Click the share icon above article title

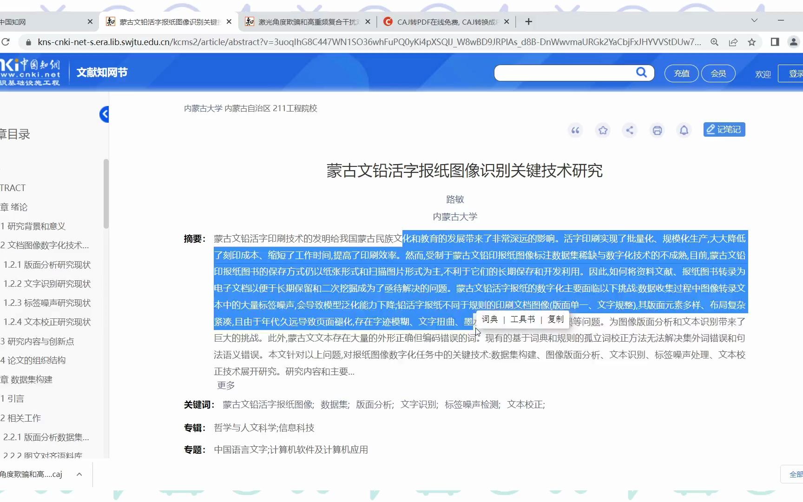pyautogui.click(x=630, y=130)
